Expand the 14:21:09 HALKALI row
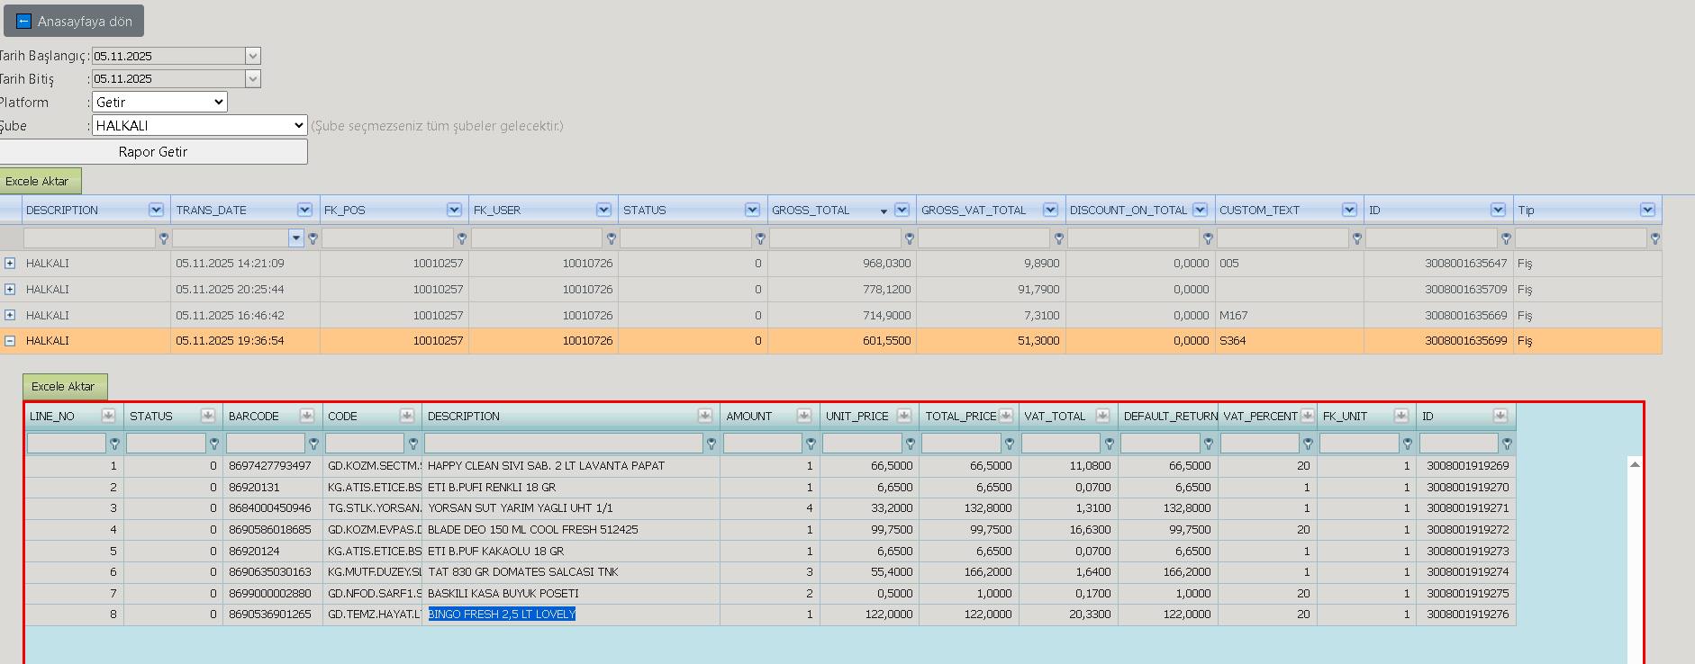Image resolution: width=1695 pixels, height=664 pixels. coord(10,264)
